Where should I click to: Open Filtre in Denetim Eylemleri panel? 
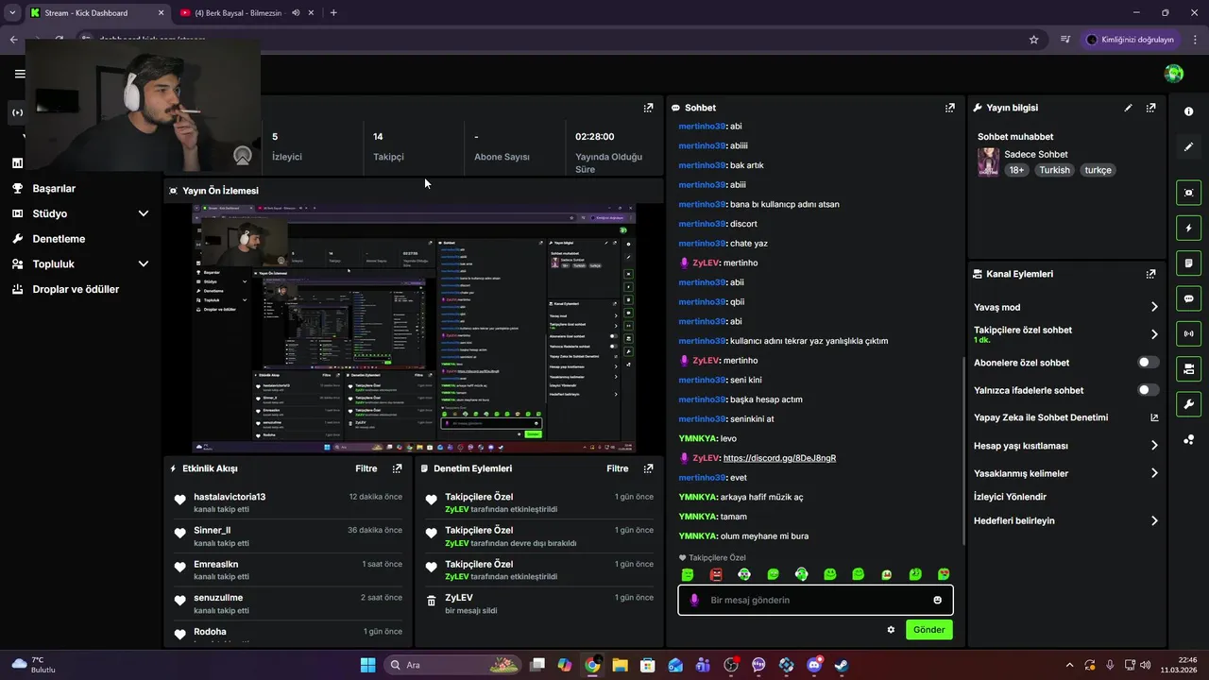[618, 468]
